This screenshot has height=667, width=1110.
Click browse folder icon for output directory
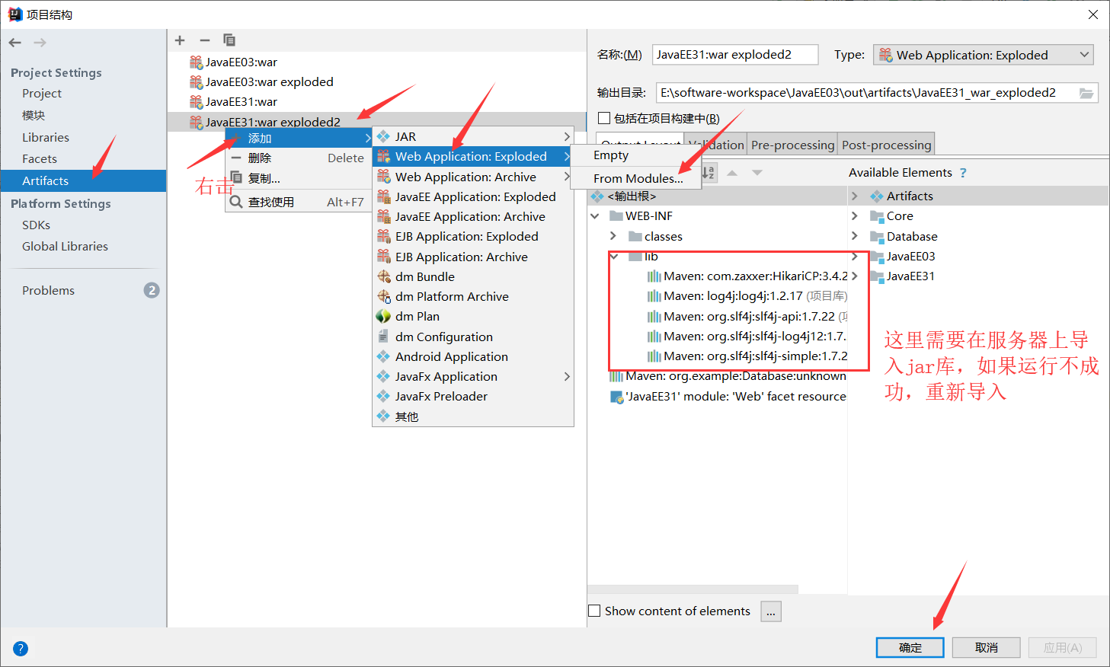[x=1086, y=93]
